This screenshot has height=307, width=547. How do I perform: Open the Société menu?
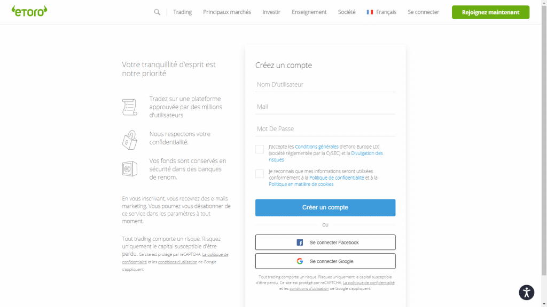347,12
